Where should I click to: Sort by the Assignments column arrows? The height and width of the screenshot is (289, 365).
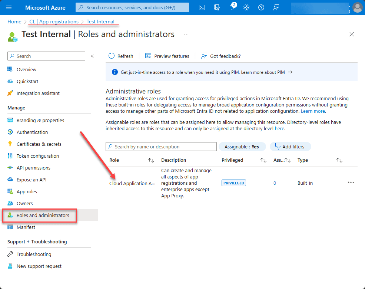288,160
